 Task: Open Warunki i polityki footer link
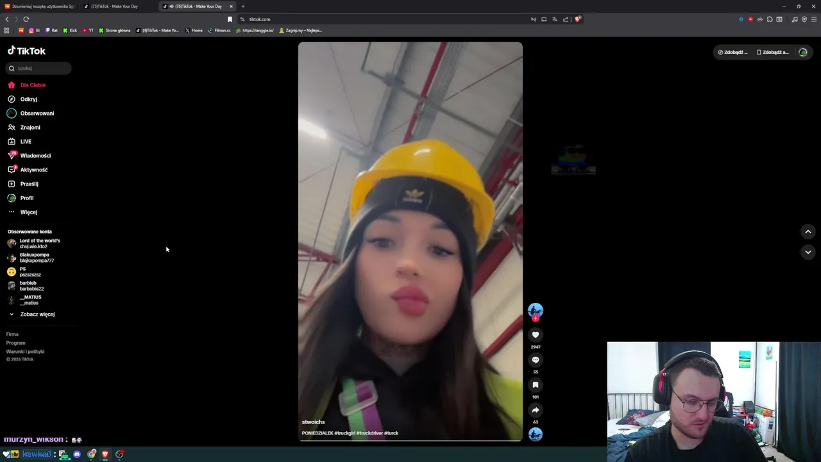point(25,352)
